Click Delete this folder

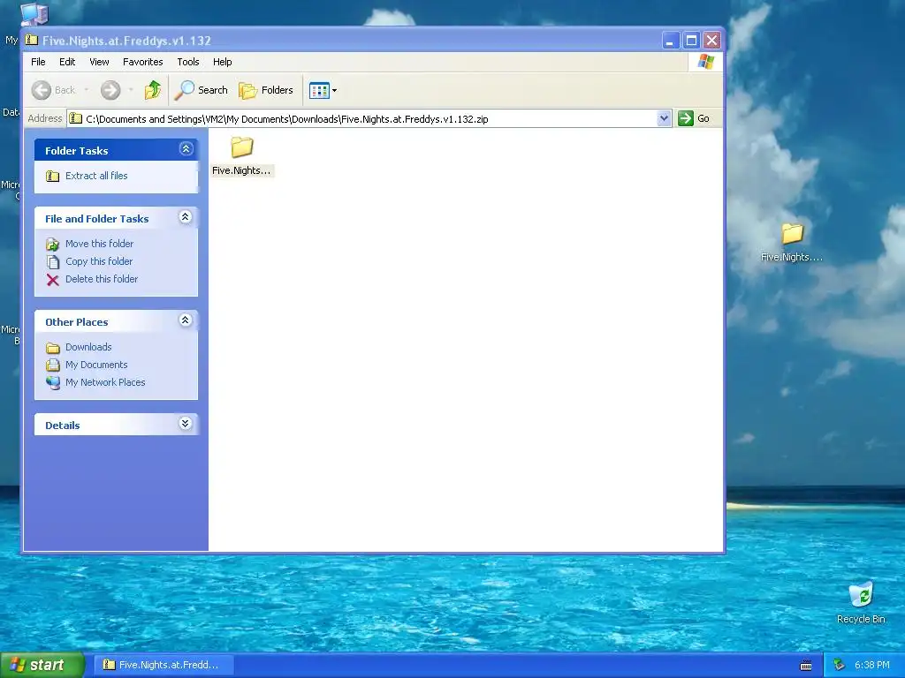click(x=102, y=279)
